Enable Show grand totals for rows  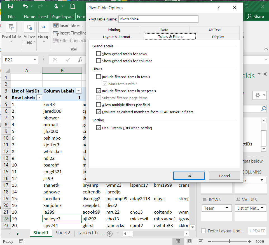(x=99, y=54)
